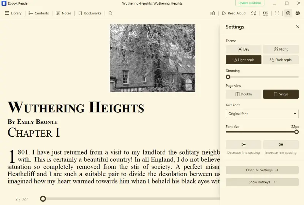This screenshot has width=304, height=205.
Task: Minimize the Ebook Reader window
Action: click(x=275, y=3)
